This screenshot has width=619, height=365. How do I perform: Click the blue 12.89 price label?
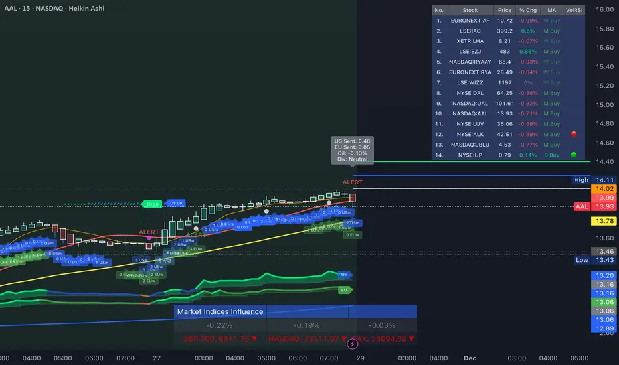(x=604, y=328)
